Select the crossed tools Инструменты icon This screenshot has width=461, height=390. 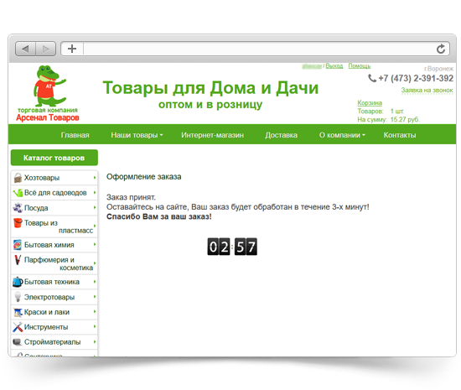18,327
